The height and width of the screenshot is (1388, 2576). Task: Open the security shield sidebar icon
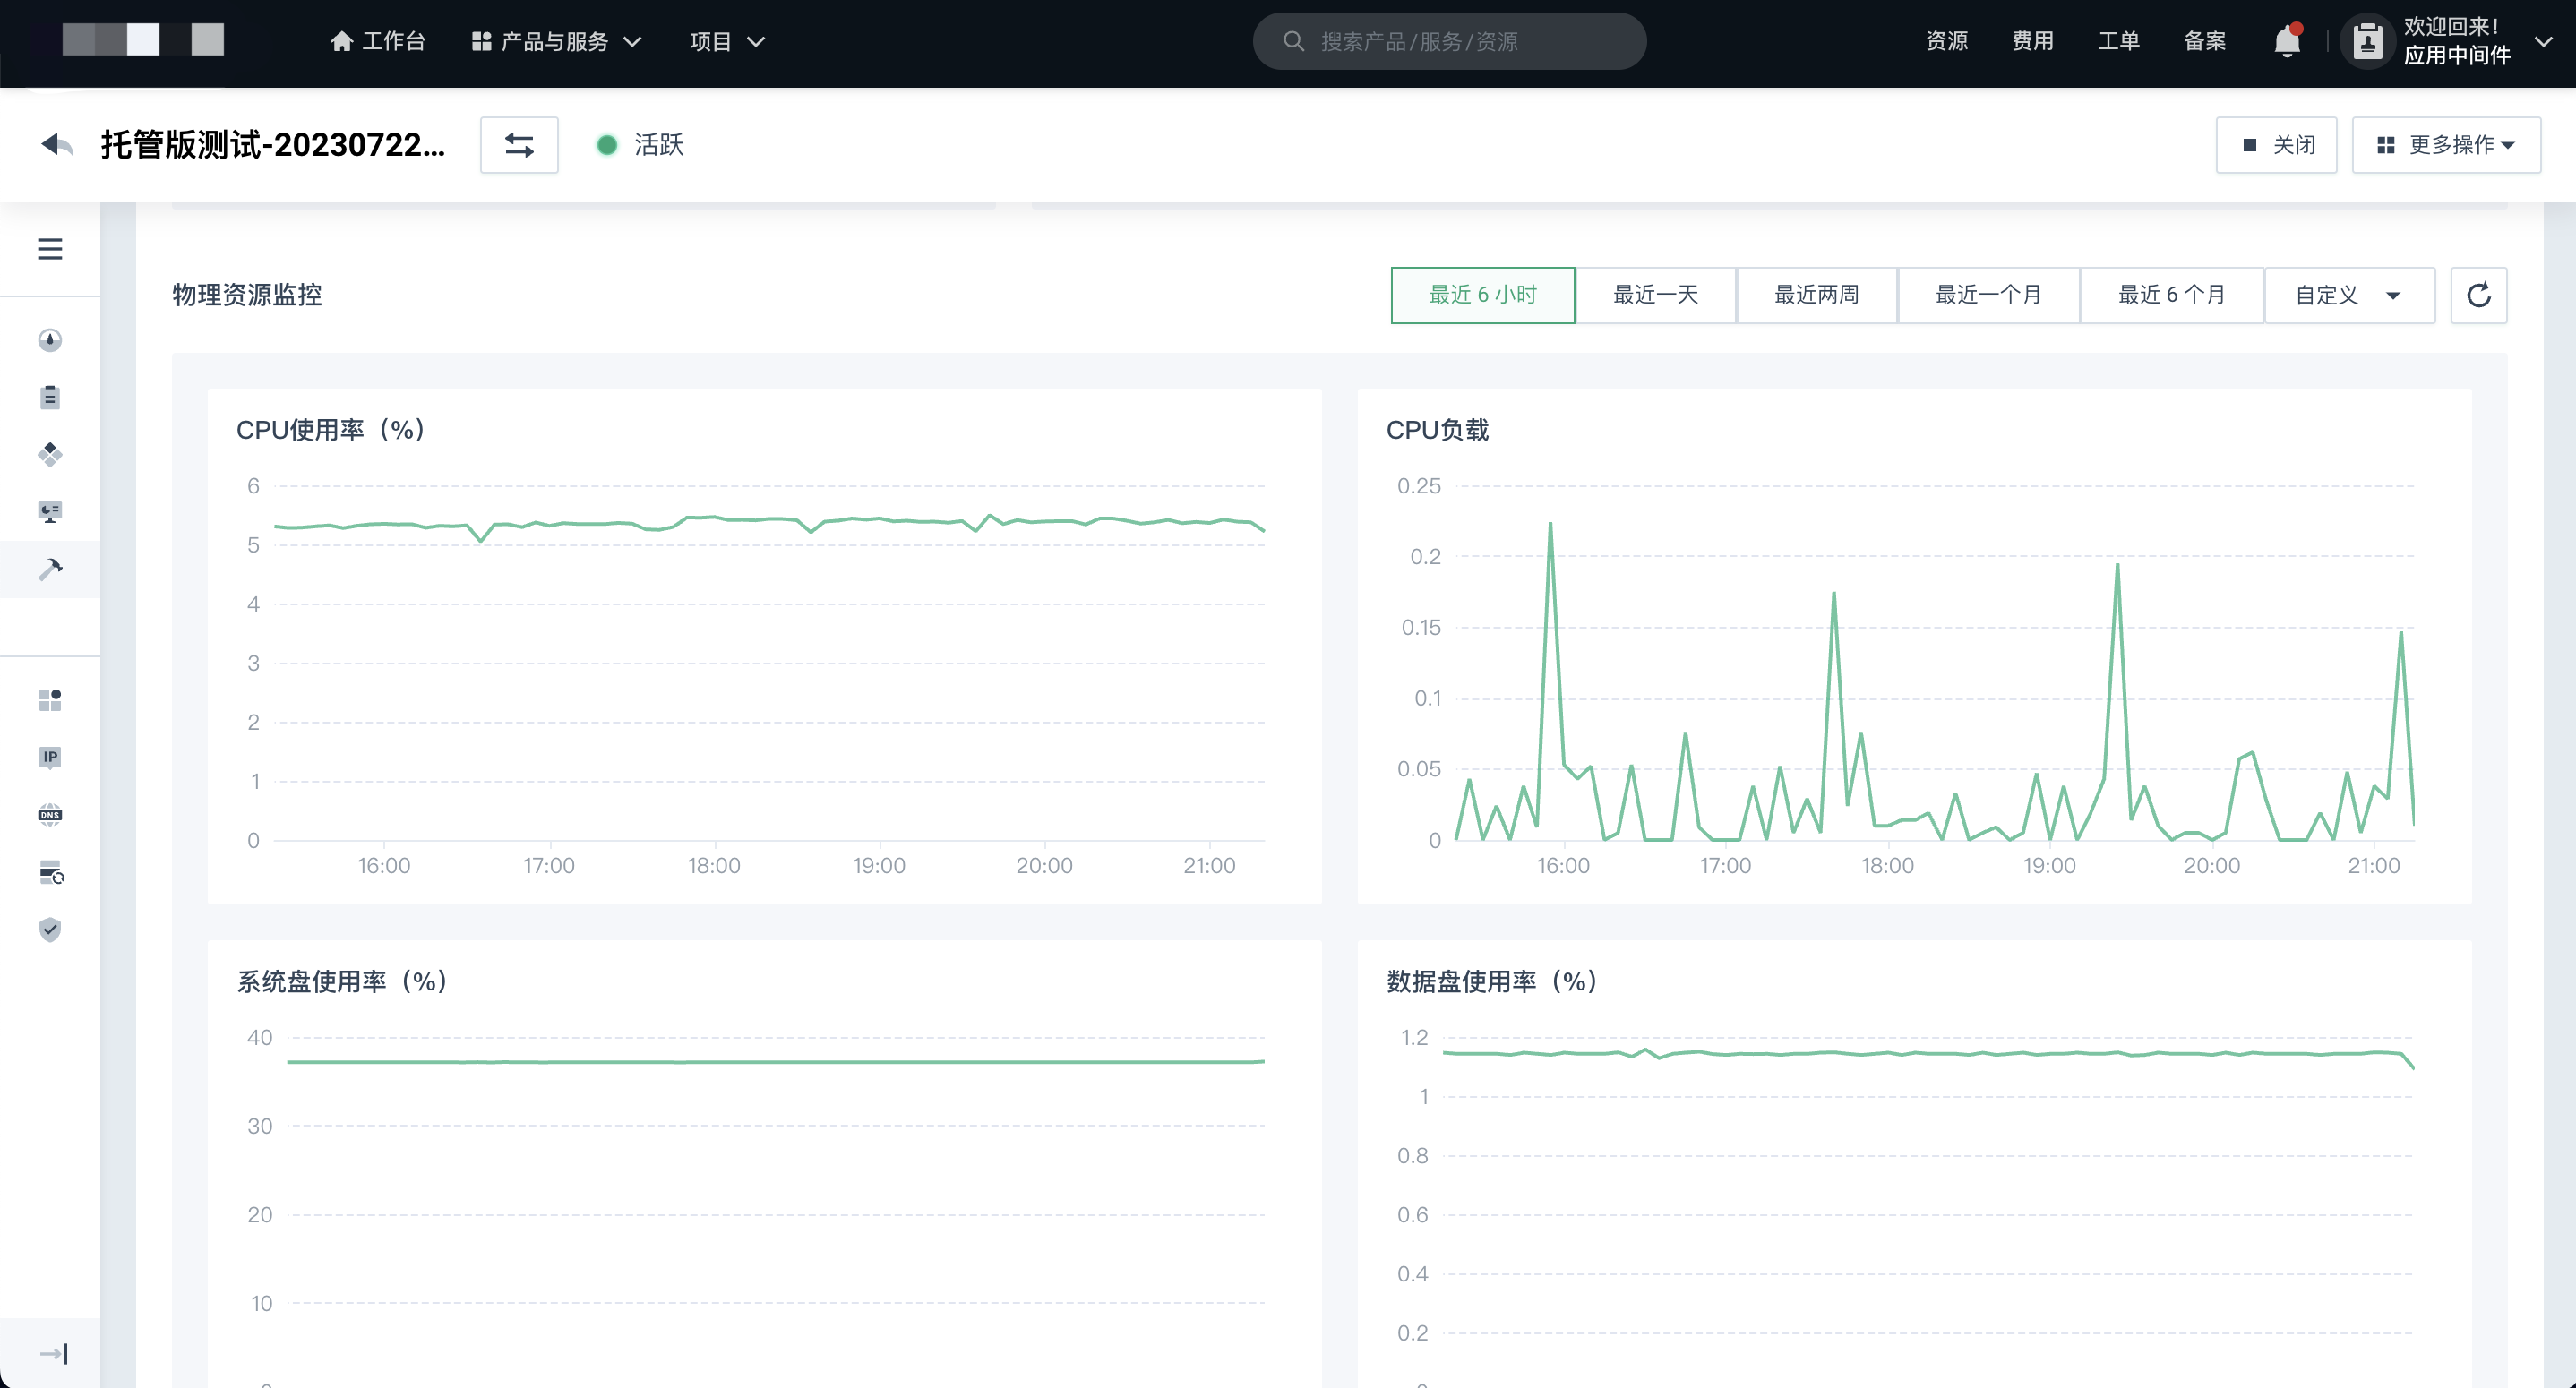click(50, 929)
